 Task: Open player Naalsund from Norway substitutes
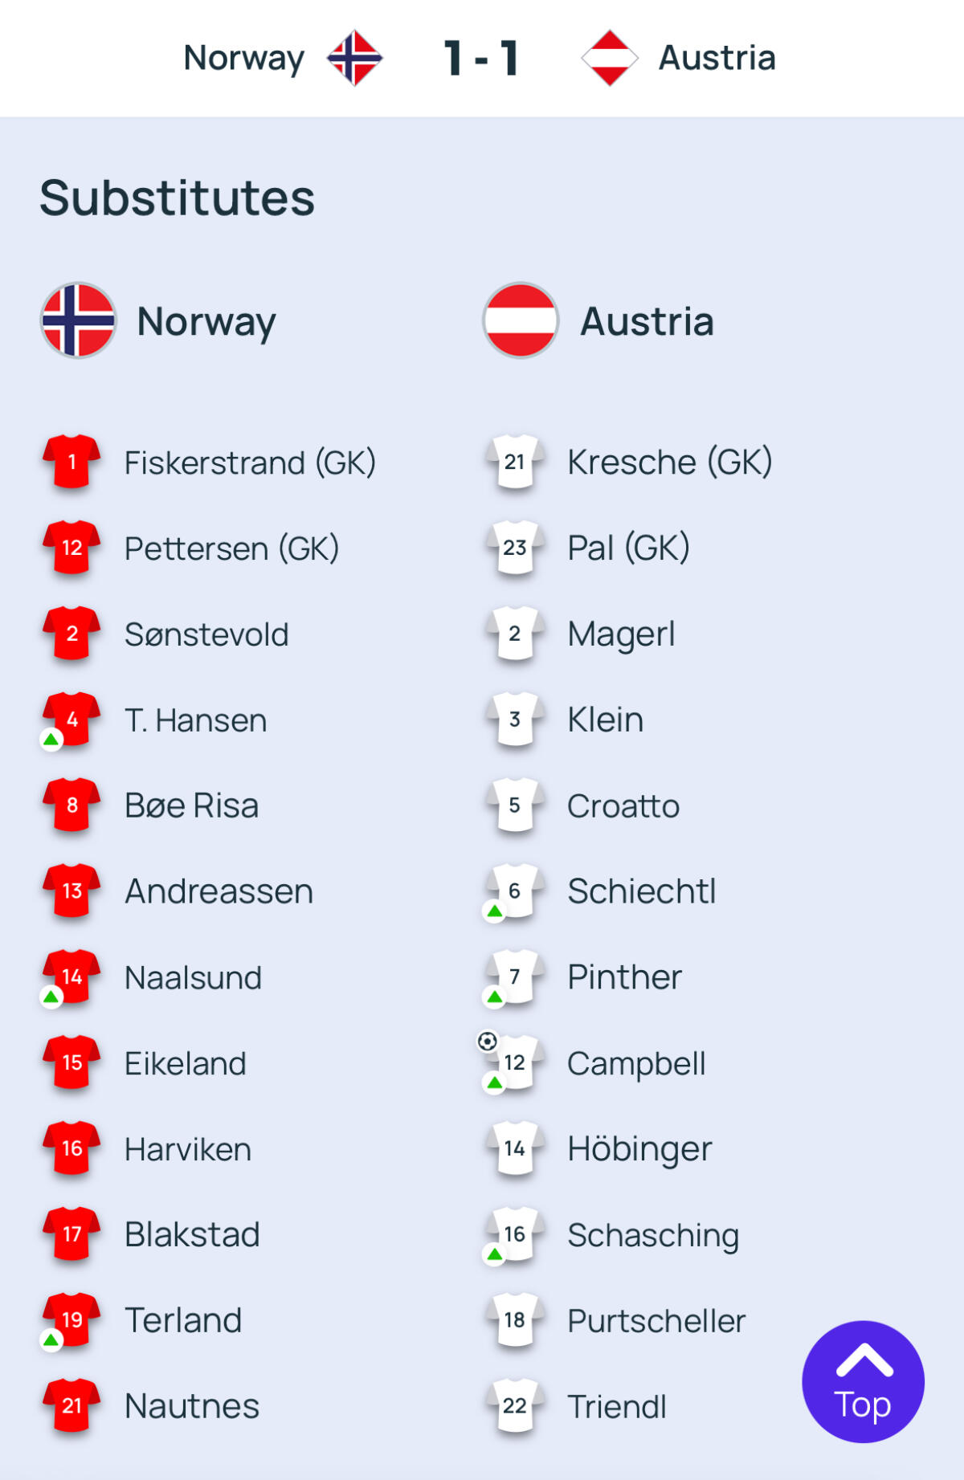tap(193, 977)
